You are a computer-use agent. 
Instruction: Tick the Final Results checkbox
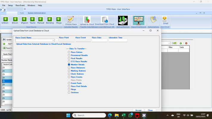[x=69, y=58]
